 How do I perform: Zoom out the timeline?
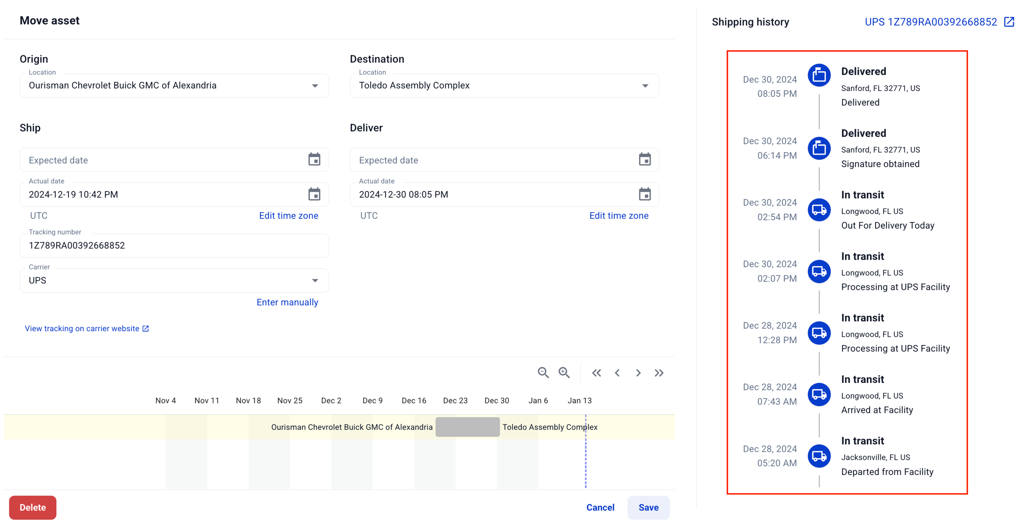[x=543, y=372]
